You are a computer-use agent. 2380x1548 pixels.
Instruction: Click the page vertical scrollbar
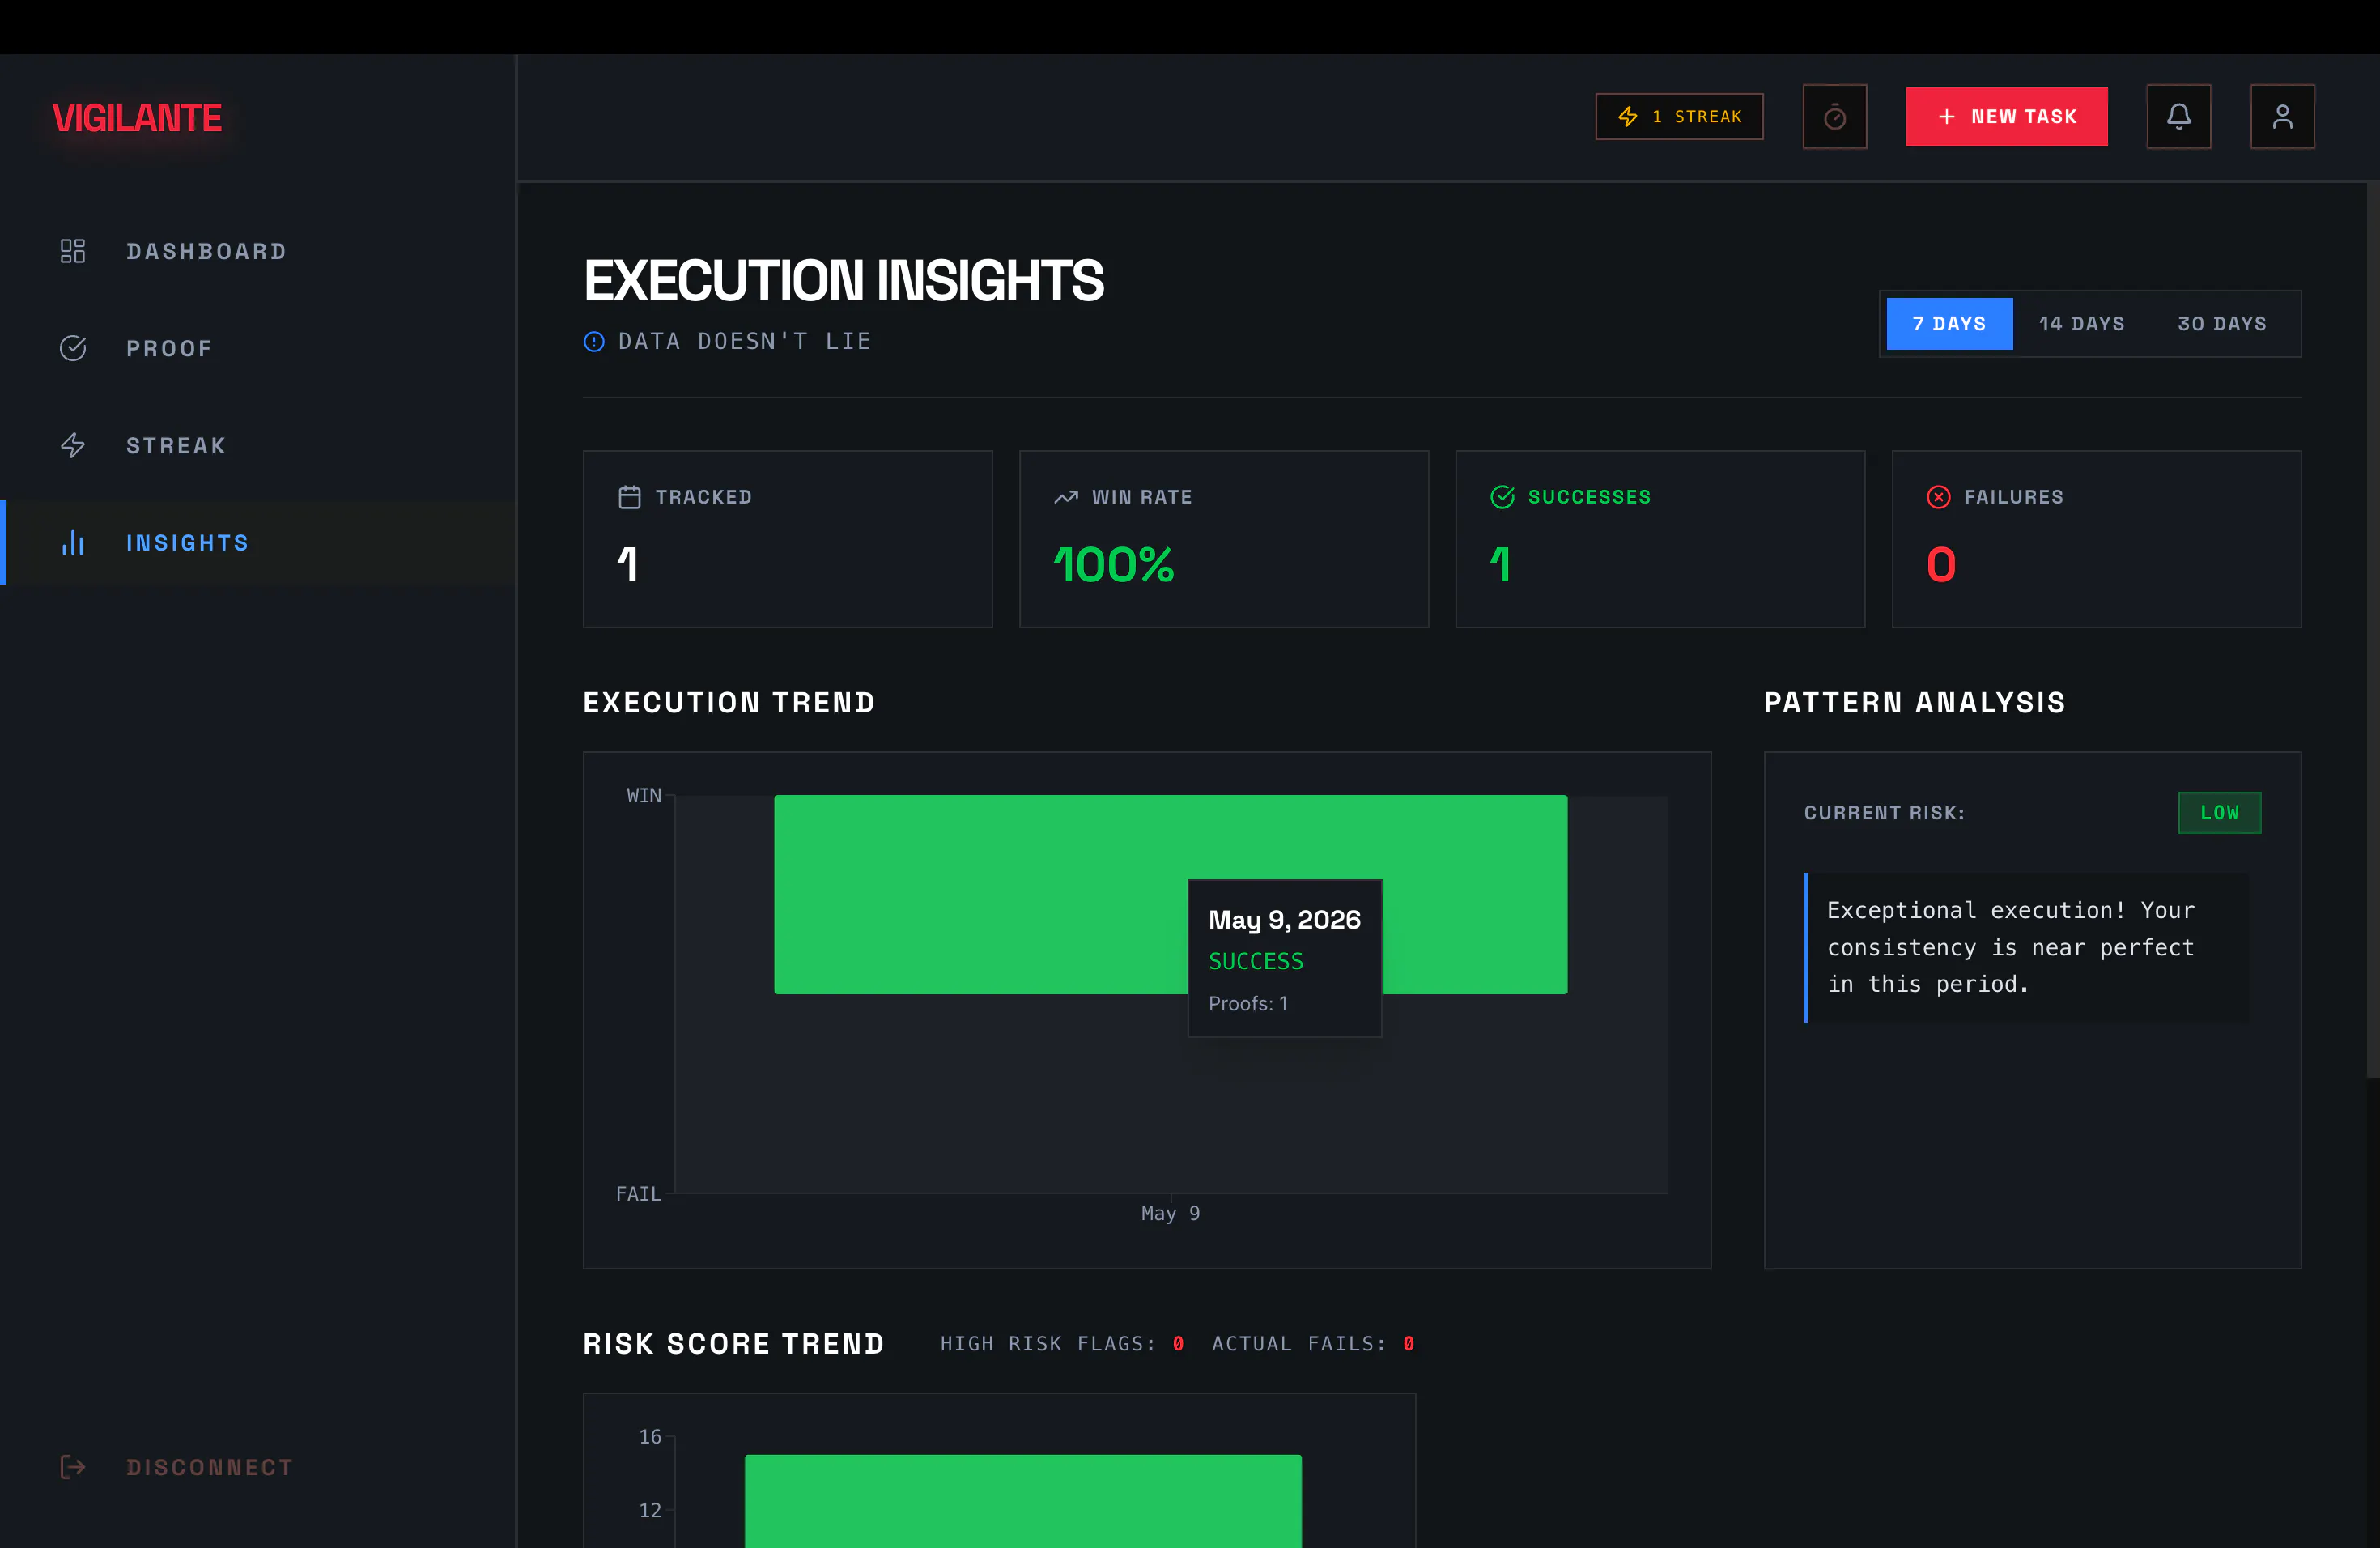click(x=2372, y=630)
